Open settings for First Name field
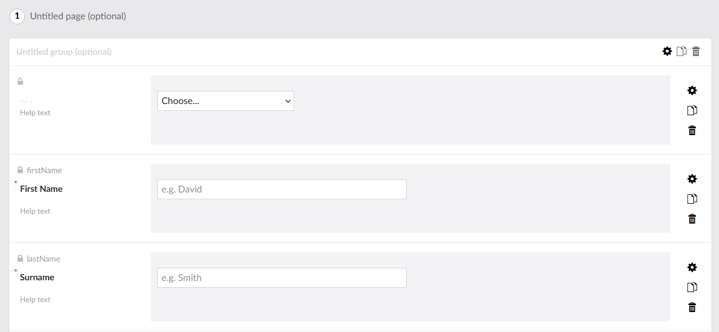 point(692,179)
